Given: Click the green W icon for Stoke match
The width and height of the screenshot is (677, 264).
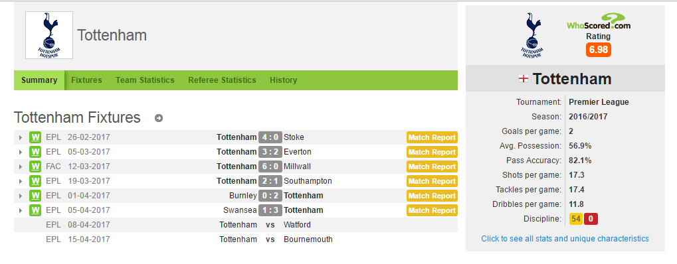Looking at the screenshot, I should 35,137.
